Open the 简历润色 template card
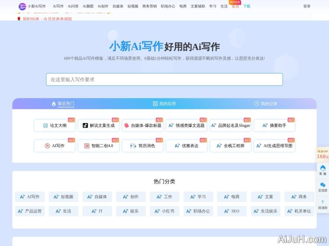 coord(143,146)
